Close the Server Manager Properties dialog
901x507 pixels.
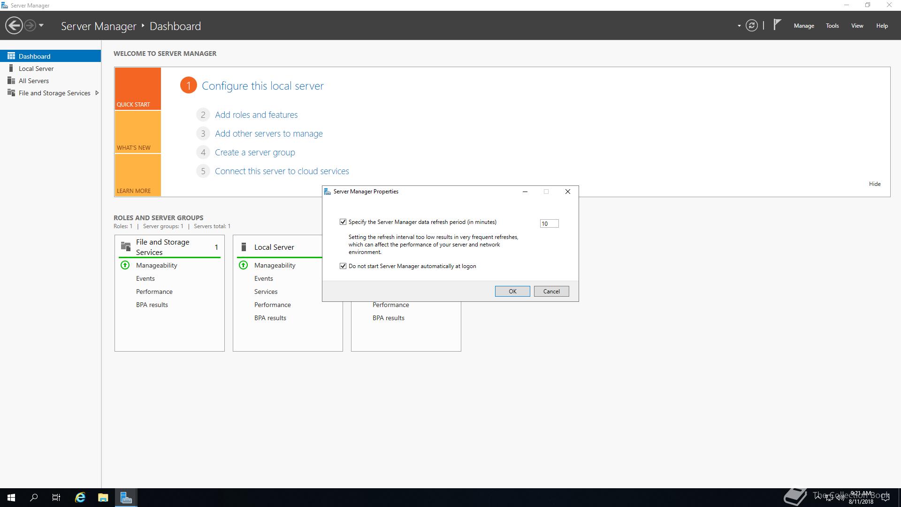click(x=568, y=192)
